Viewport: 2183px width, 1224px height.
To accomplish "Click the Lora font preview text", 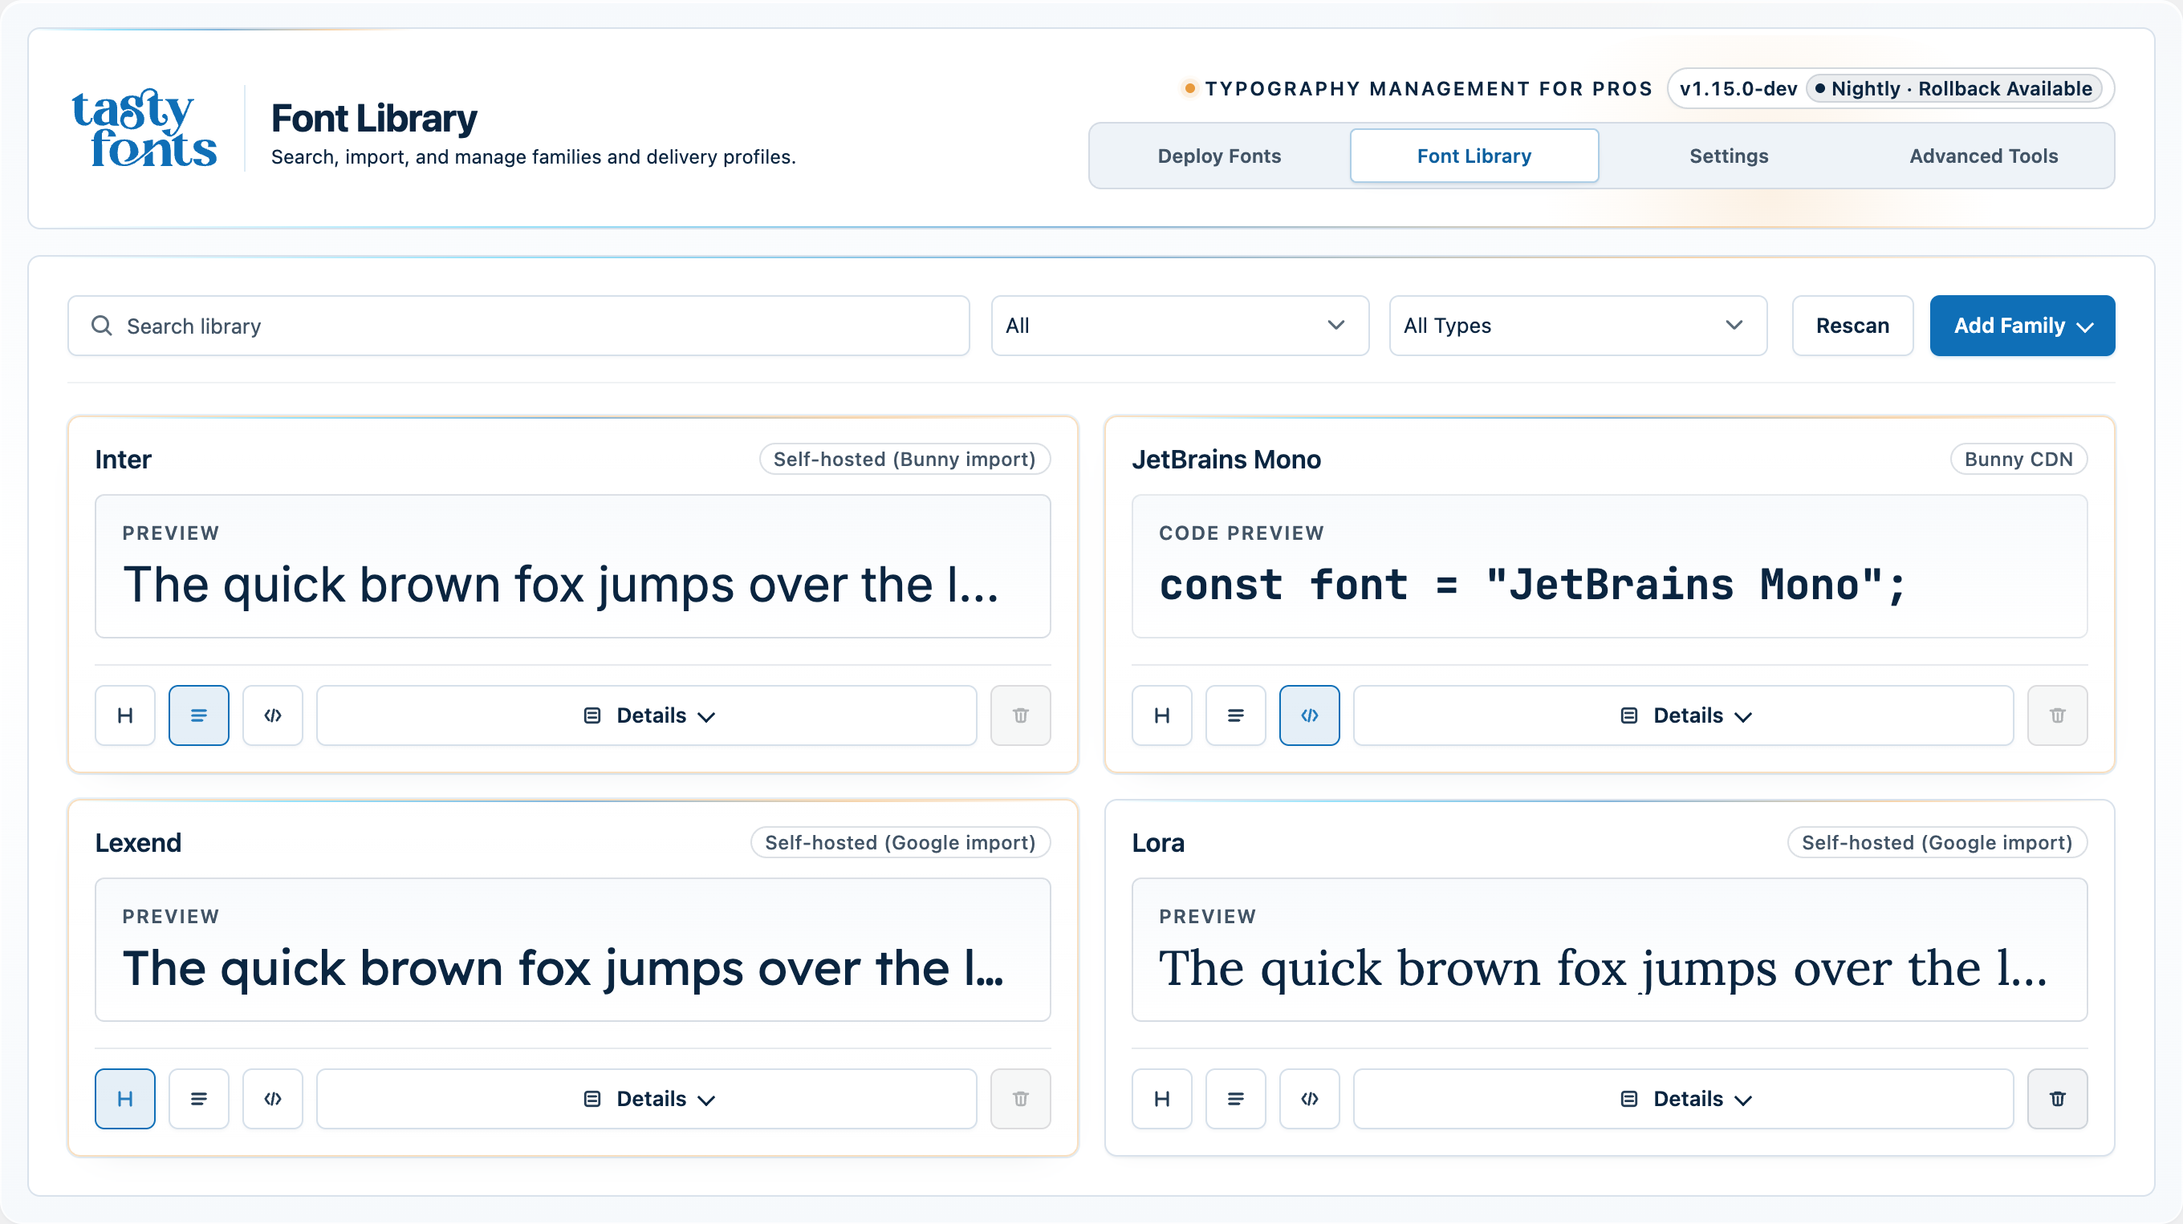I will pyautogui.click(x=1603, y=967).
